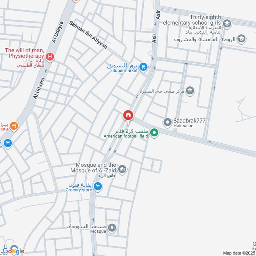Select the physiotherapy hospital H marker
The width and height of the screenshot is (256, 256).
tap(50, 57)
